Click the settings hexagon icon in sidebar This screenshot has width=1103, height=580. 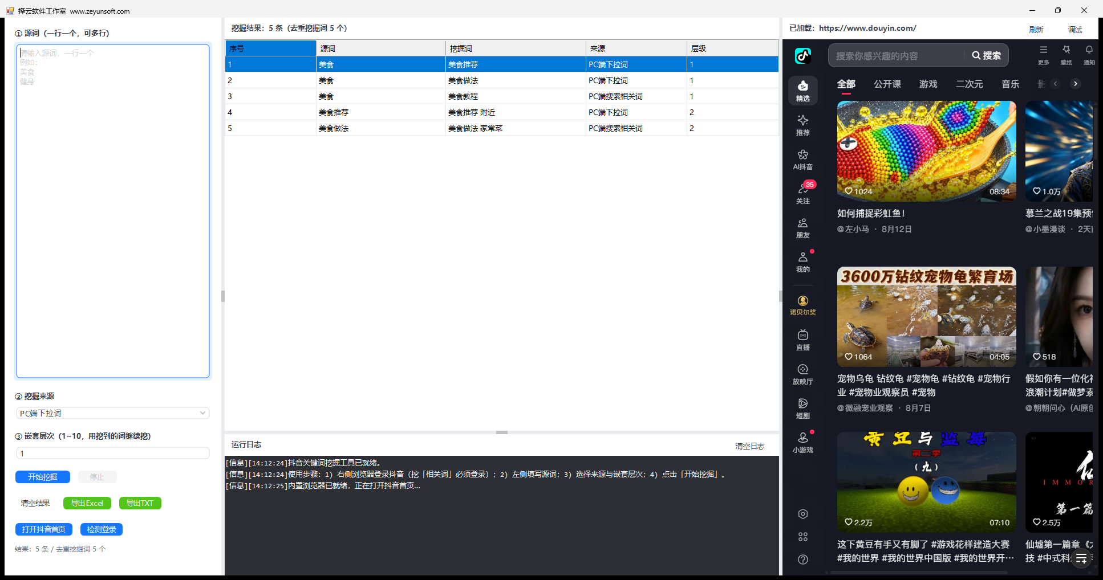(x=803, y=514)
